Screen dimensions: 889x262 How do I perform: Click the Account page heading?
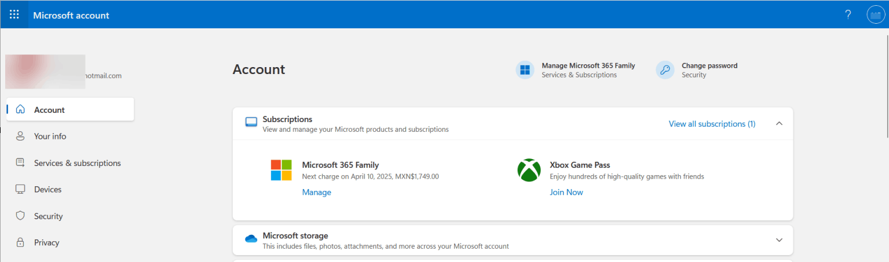(259, 69)
